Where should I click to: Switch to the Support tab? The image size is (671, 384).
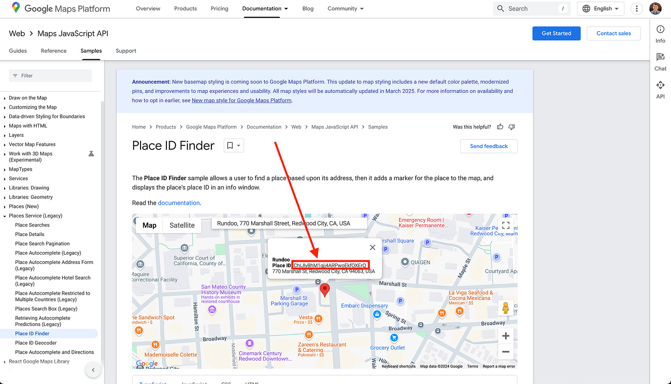pos(126,51)
